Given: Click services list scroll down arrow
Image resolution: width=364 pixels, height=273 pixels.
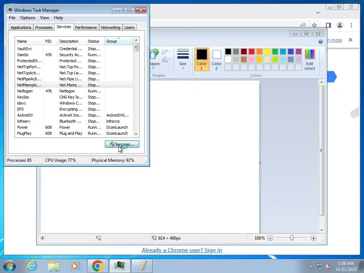Looking at the screenshot, I should 136,134.
